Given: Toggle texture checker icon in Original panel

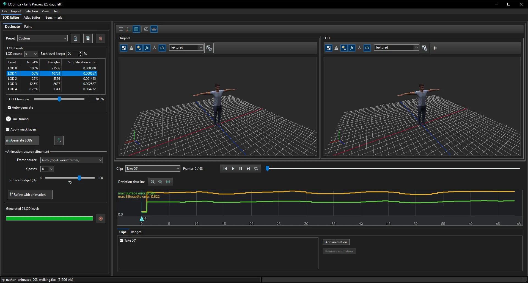Looking at the screenshot, I should pos(124,48).
